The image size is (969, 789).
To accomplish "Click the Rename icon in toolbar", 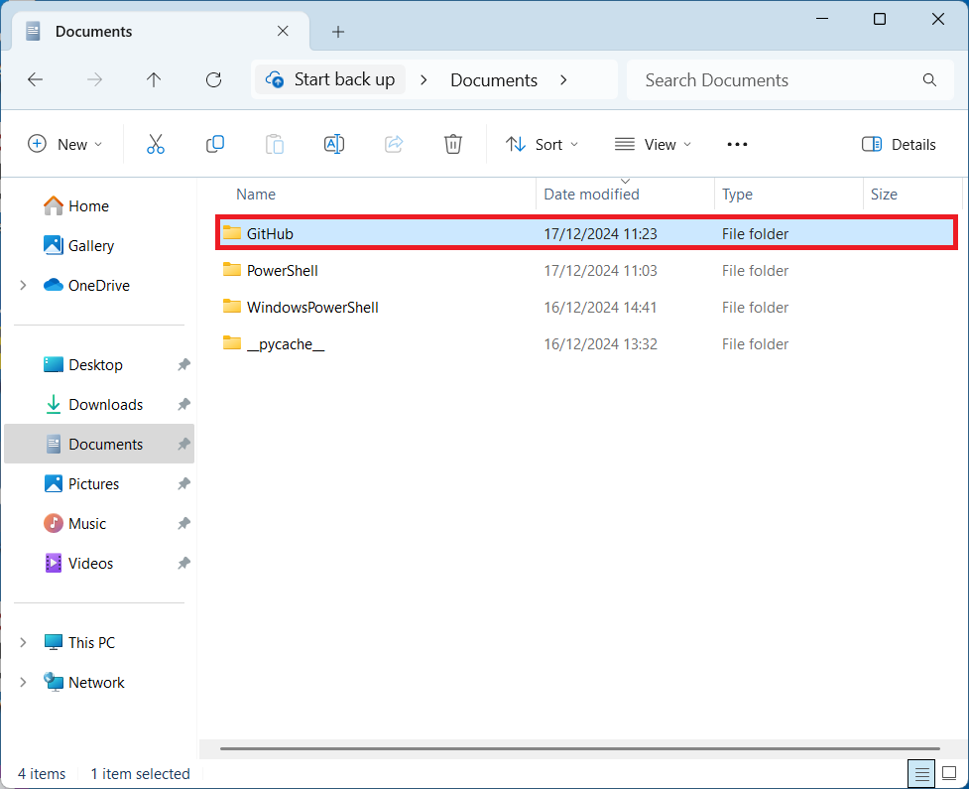I will point(334,144).
